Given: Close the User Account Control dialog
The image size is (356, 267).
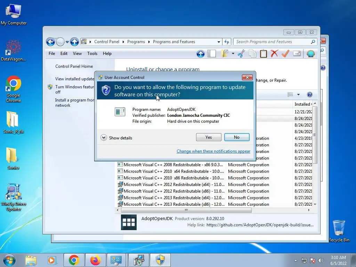Looking at the screenshot, I should [247, 78].
